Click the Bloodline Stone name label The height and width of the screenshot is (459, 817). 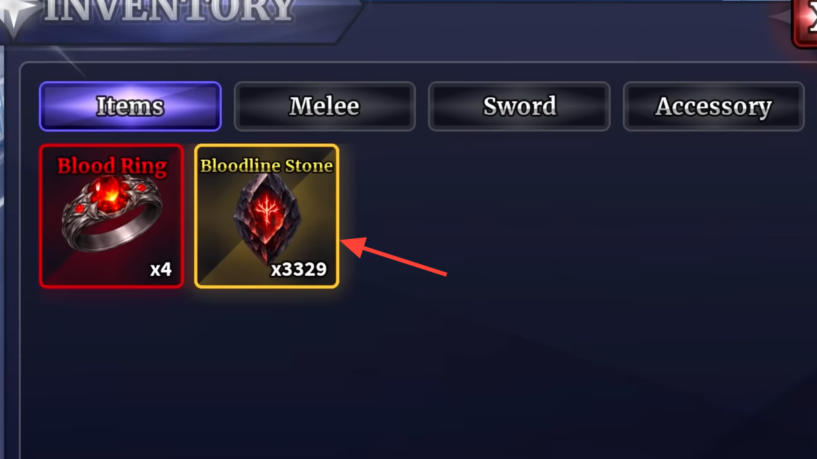tap(267, 165)
